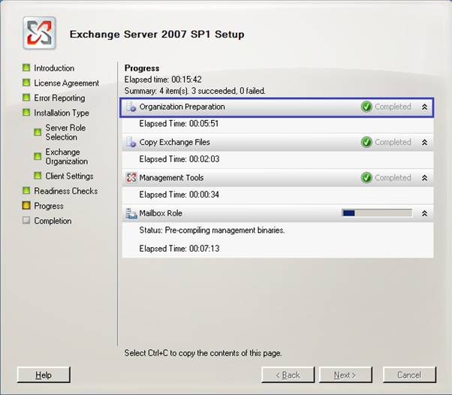Click 'Elapsed time: 00:15:42' text
Image resolution: width=452 pixels, height=395 pixels.
[163, 80]
